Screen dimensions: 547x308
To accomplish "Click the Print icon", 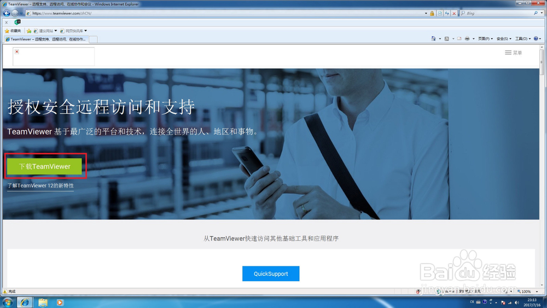I will tap(467, 39).
